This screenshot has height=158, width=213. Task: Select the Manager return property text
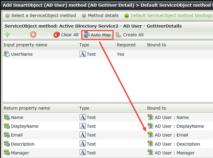tap(20, 153)
